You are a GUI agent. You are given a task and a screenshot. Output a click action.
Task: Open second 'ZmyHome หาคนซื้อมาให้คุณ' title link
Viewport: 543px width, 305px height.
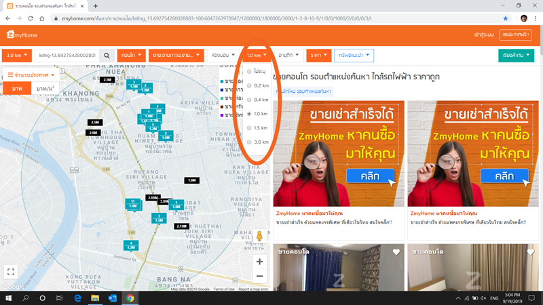(444, 213)
